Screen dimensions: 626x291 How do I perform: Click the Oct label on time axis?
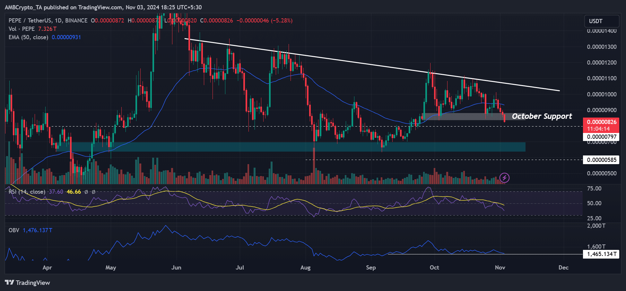(x=434, y=268)
